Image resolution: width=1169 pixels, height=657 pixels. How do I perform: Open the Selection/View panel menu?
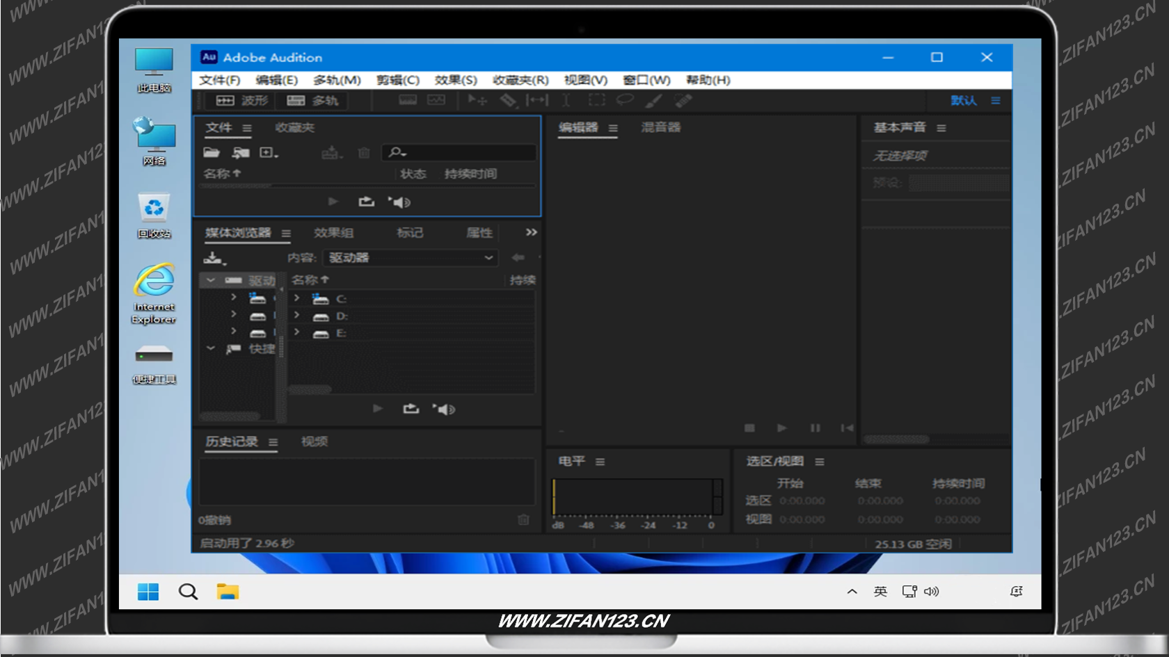point(820,462)
